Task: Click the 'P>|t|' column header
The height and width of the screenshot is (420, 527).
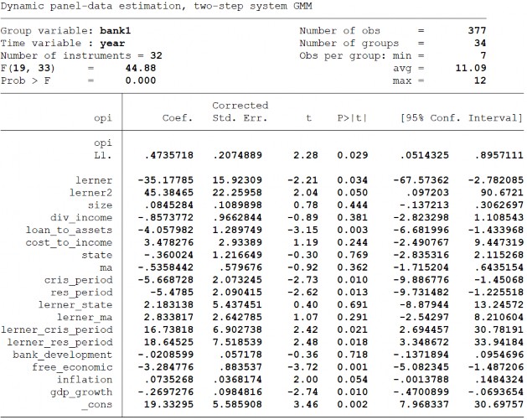Action: pos(352,118)
